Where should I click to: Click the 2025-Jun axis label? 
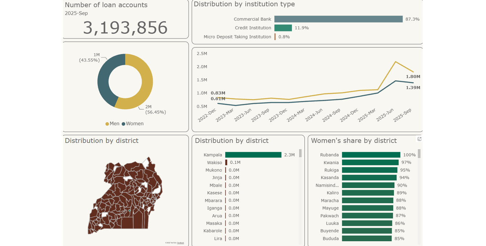tap(385, 115)
